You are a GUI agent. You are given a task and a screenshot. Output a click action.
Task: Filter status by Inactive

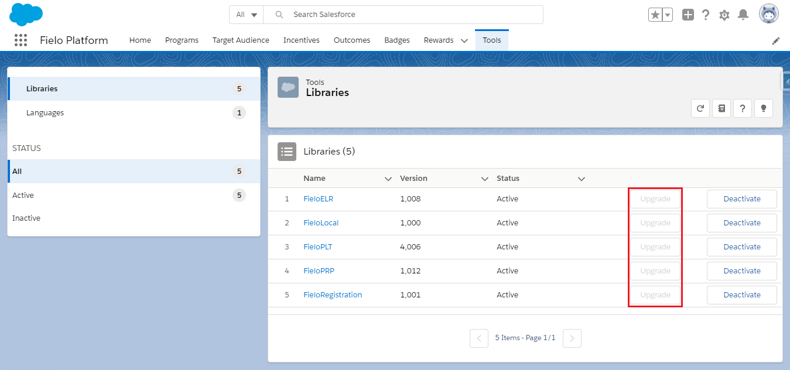click(134, 218)
